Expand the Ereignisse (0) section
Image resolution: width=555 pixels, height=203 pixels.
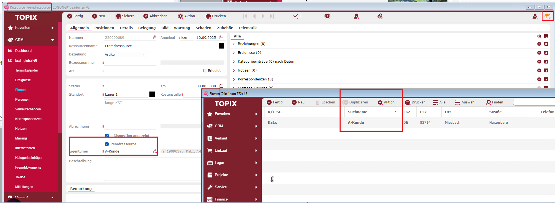click(234, 53)
